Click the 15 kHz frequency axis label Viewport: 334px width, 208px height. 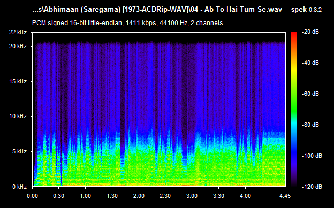[x=18, y=81]
